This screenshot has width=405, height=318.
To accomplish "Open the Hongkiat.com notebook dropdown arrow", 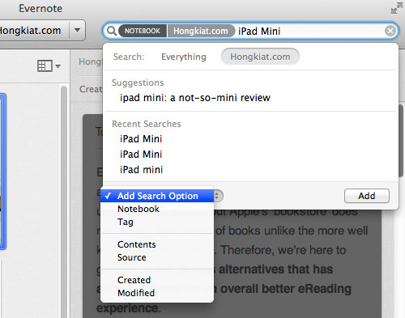I will 78,30.
